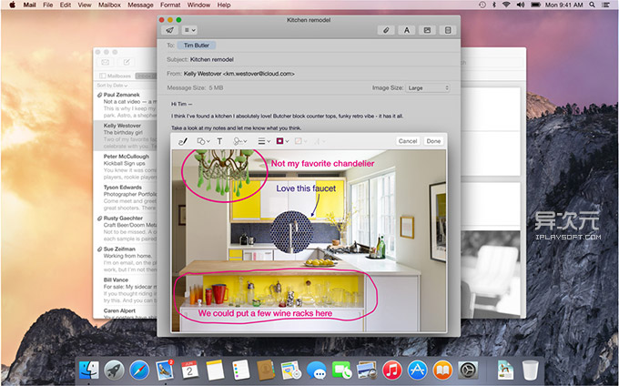Click the Bluetooth menu bar icon
This screenshot has width=619, height=386.
[x=494, y=5]
